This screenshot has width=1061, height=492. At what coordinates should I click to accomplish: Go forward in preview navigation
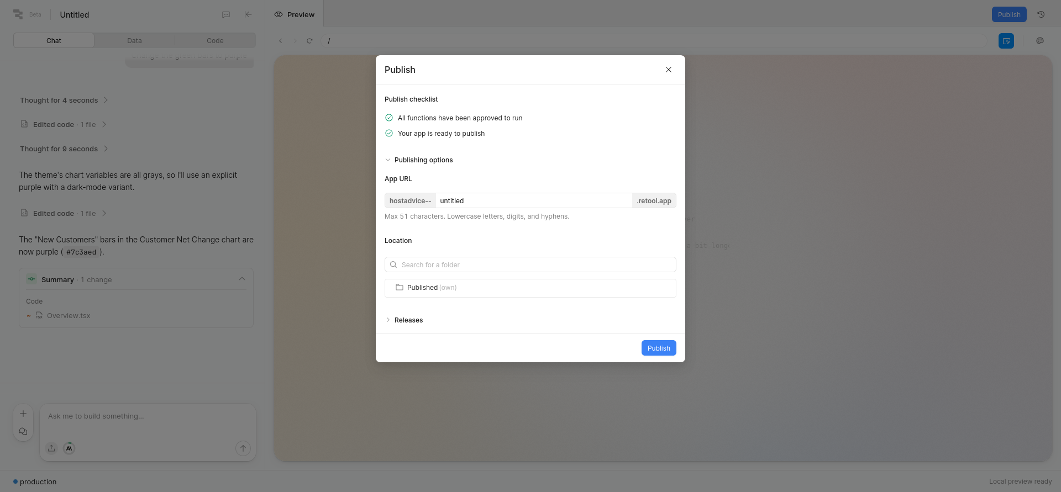(295, 41)
